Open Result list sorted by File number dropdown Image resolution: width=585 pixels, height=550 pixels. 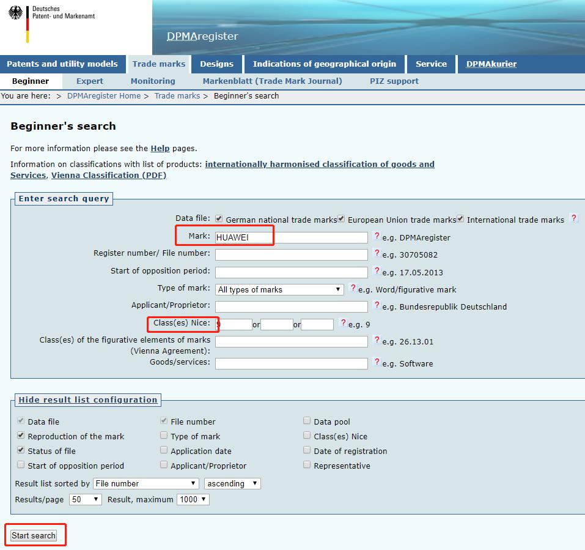tap(146, 483)
